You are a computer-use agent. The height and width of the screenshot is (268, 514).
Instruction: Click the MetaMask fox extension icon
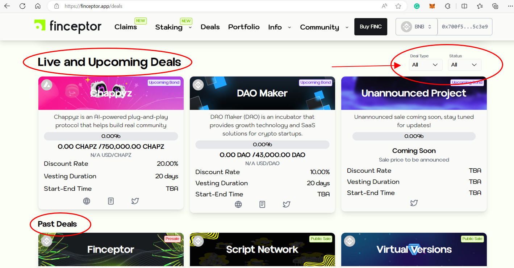pos(432,6)
